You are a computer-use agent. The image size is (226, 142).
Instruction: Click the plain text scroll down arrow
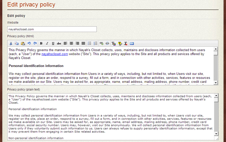click(x=216, y=134)
